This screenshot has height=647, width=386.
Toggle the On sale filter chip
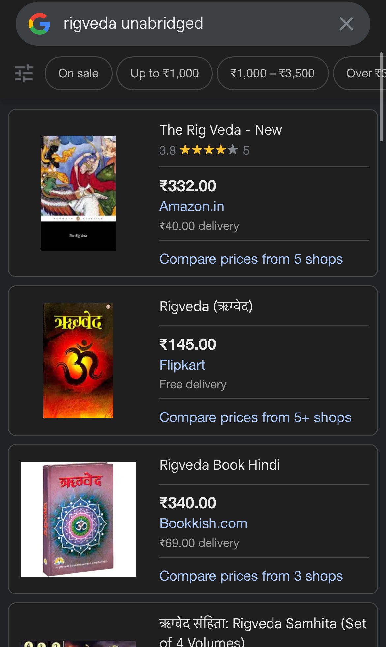[79, 73]
